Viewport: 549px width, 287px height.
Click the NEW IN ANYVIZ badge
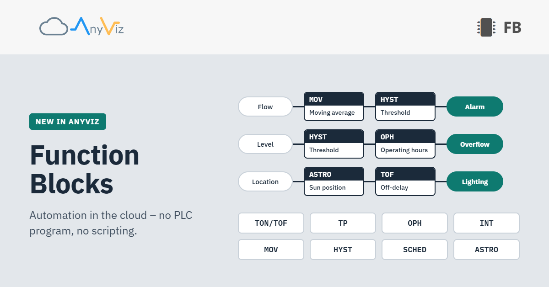[x=68, y=122]
